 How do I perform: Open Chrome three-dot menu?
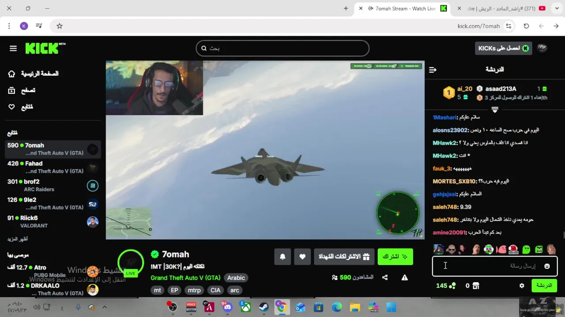click(9, 26)
